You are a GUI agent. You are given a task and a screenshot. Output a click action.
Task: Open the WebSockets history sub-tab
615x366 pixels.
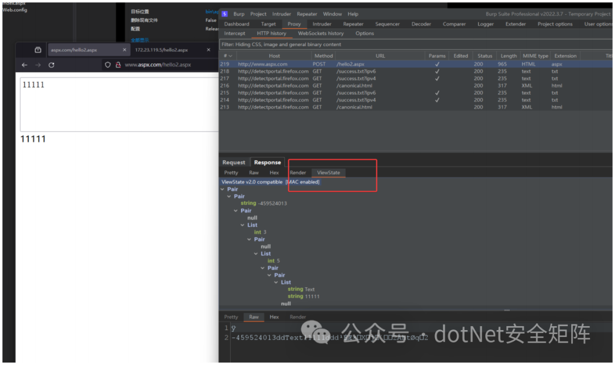point(321,34)
